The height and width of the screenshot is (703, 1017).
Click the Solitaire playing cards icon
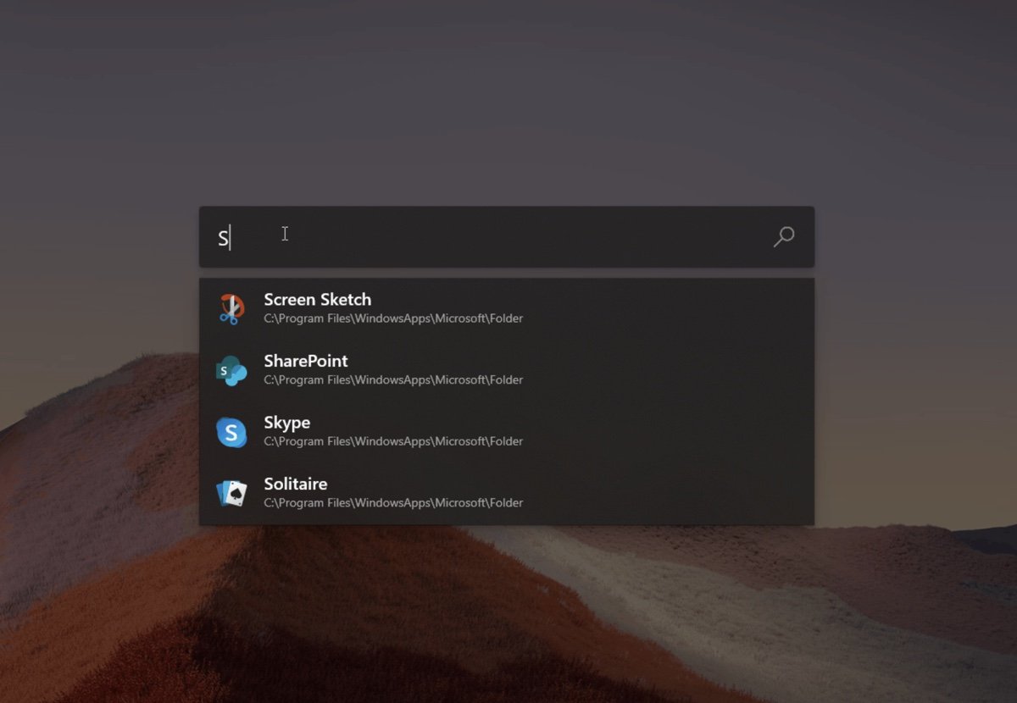click(x=231, y=493)
